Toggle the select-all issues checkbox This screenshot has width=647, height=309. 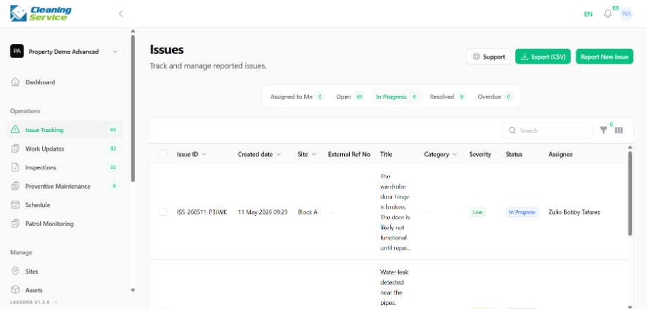coord(163,154)
